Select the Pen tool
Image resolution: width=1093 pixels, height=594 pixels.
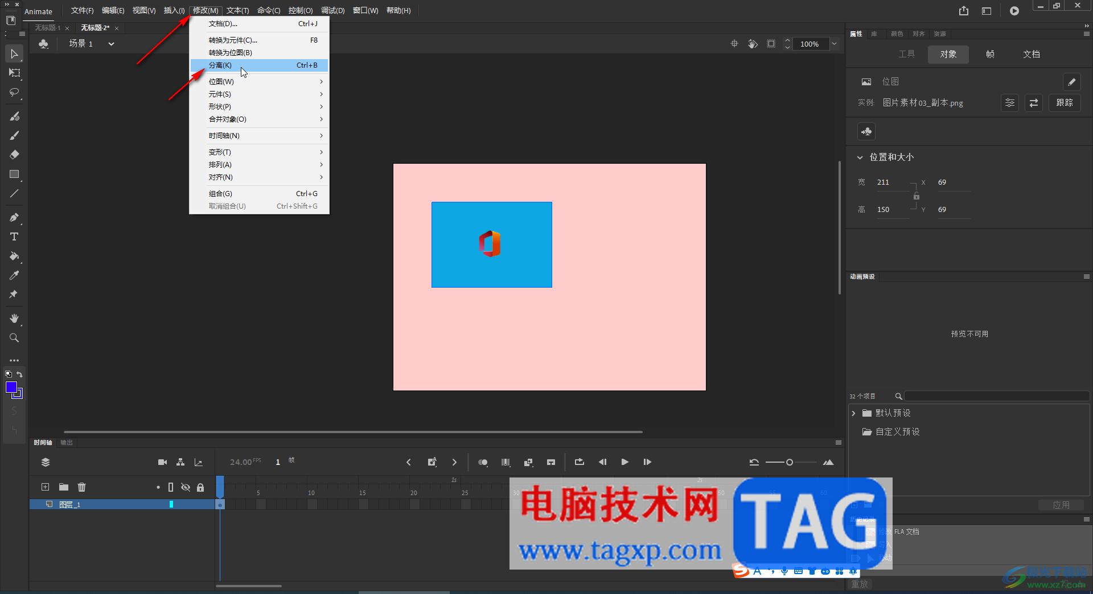click(x=14, y=217)
